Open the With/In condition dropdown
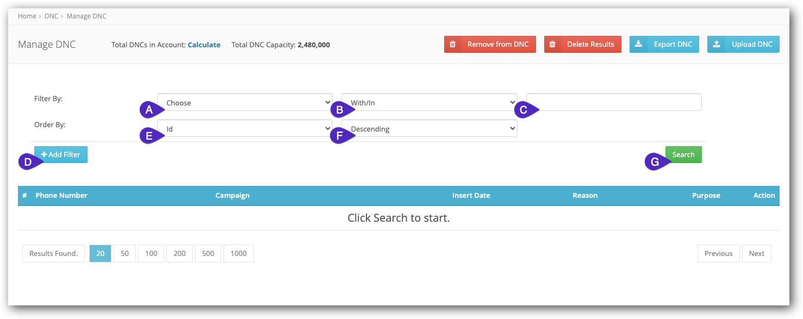Screen dimensions: 803x319 point(429,102)
